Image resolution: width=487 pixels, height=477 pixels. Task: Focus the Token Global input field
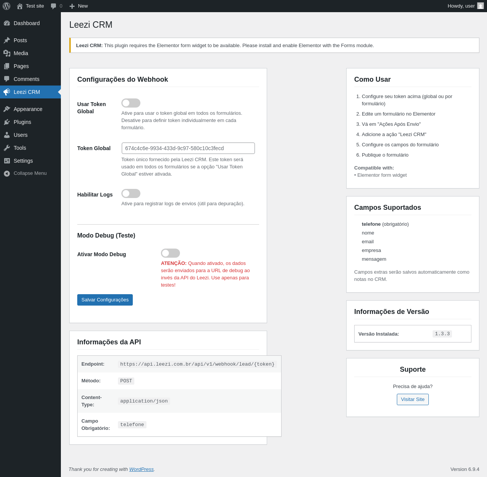(x=188, y=148)
